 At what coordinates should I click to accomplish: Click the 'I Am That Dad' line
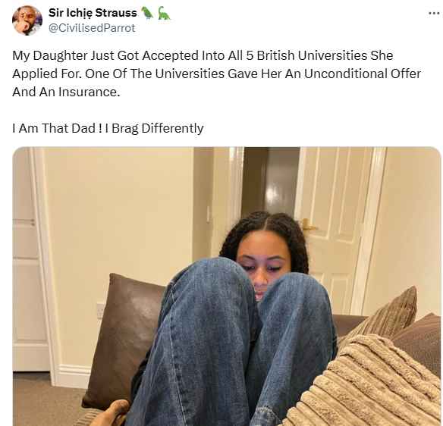click(x=108, y=128)
